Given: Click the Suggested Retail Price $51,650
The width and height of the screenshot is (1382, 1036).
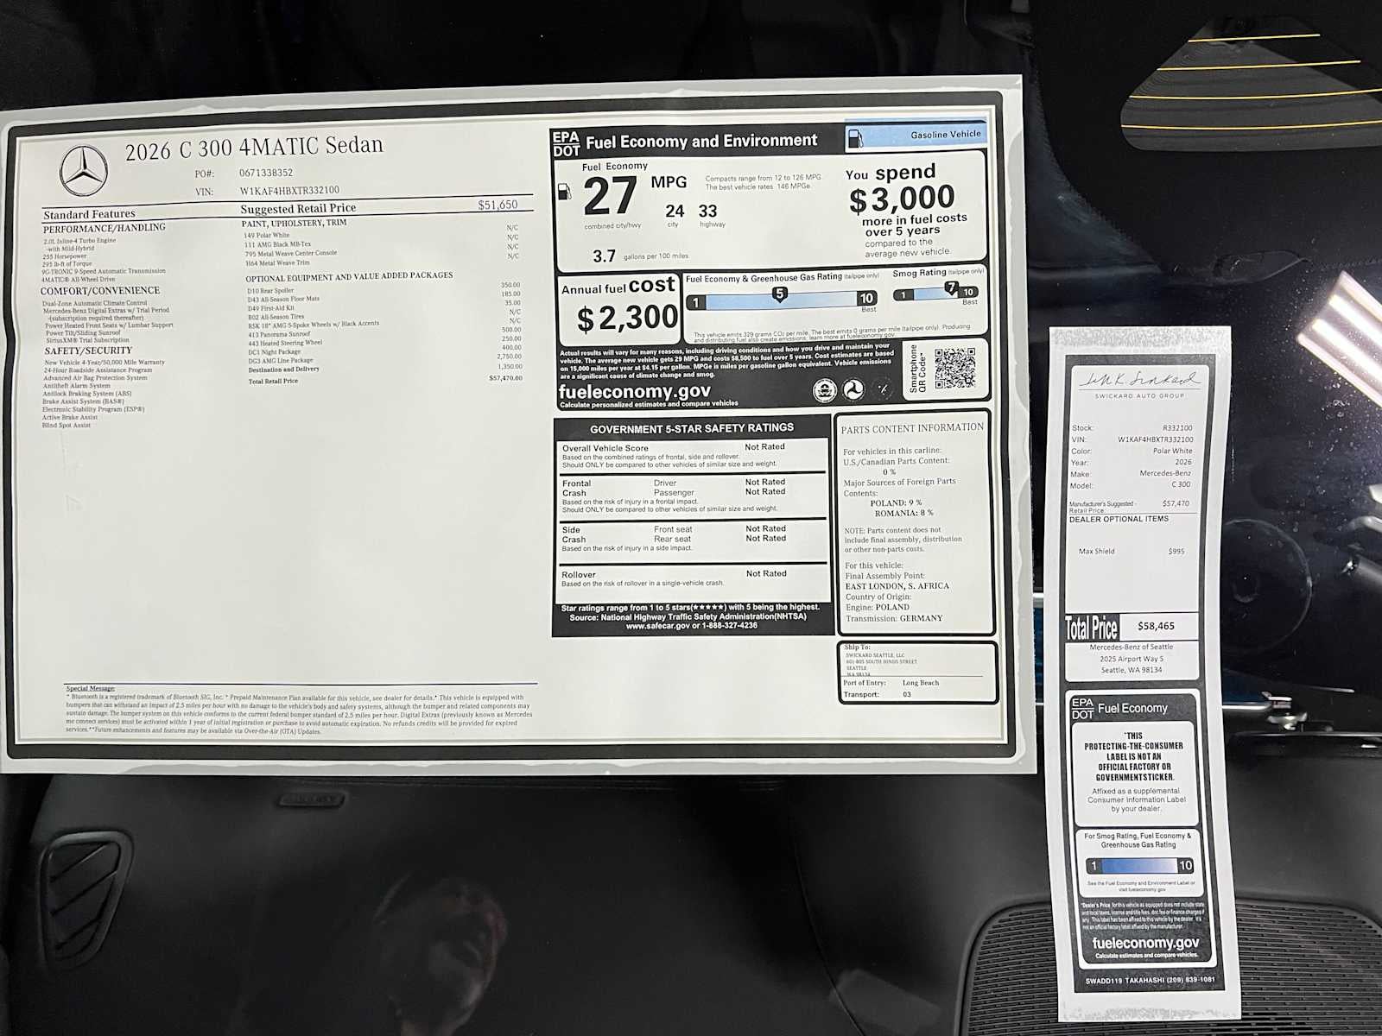Looking at the screenshot, I should [x=498, y=205].
